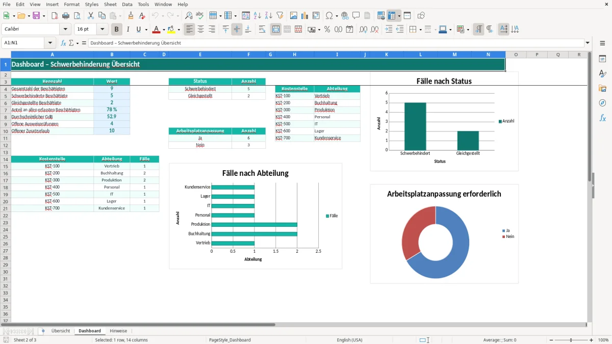Open the borders dropdown arrow
Viewport: 612px width, 344px height.
[x=420, y=30]
